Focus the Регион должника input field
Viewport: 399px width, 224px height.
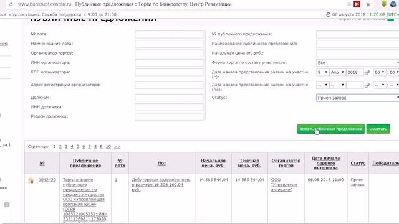pyautogui.click(x=169, y=117)
